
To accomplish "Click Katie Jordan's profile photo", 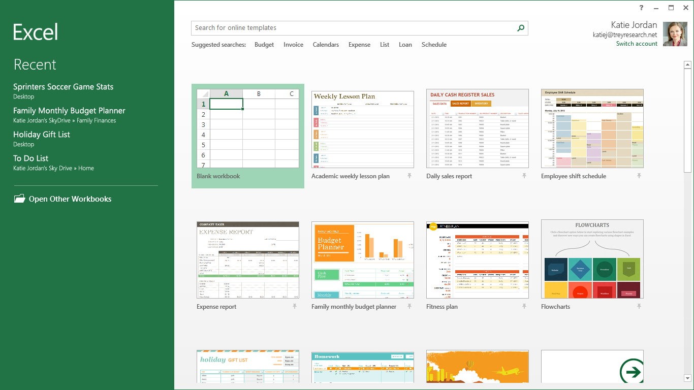I will tap(675, 34).
